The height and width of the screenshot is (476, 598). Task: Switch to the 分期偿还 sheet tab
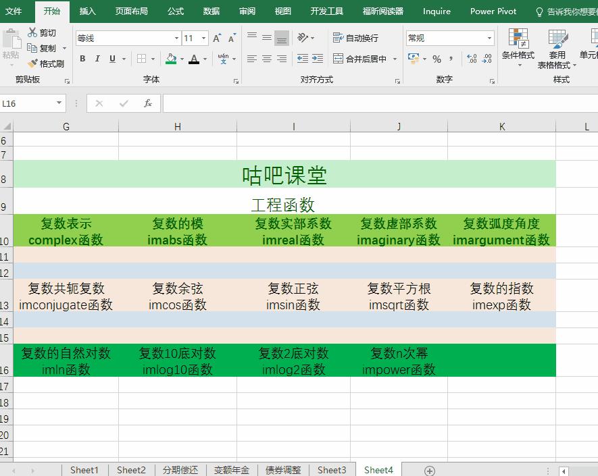coord(180,469)
